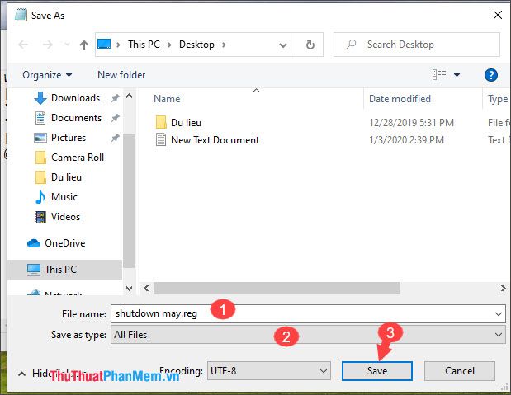Select This PC in the sidebar
Viewport: 511px width, 395px height.
point(64,270)
